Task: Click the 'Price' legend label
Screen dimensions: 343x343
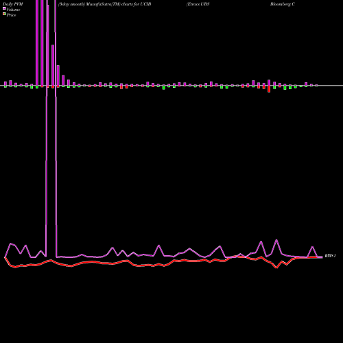Action: tap(11, 15)
